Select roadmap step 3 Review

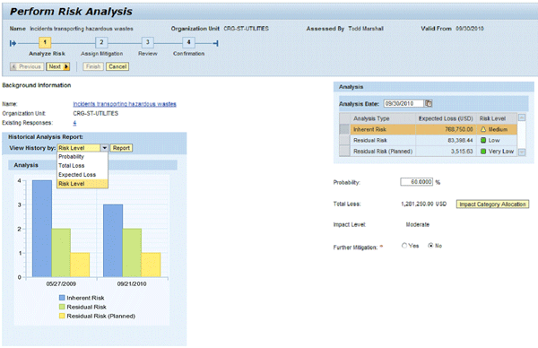point(148,42)
